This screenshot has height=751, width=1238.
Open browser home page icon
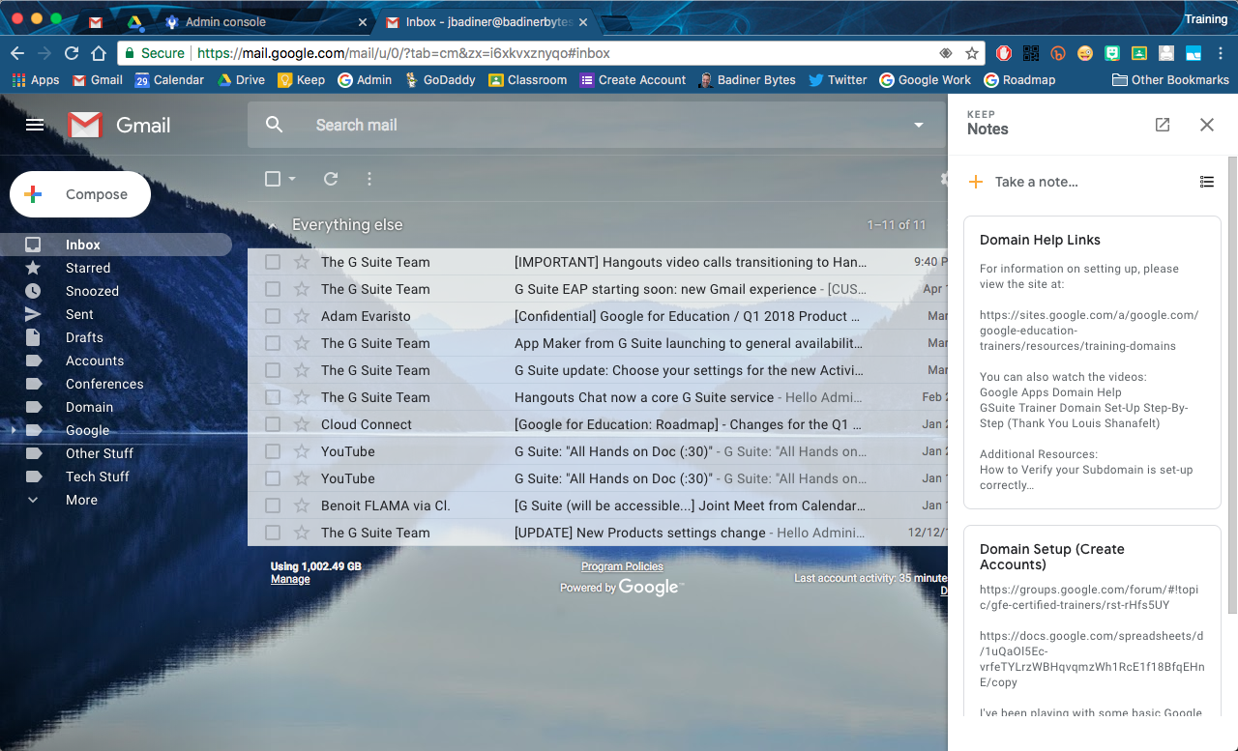(x=99, y=53)
